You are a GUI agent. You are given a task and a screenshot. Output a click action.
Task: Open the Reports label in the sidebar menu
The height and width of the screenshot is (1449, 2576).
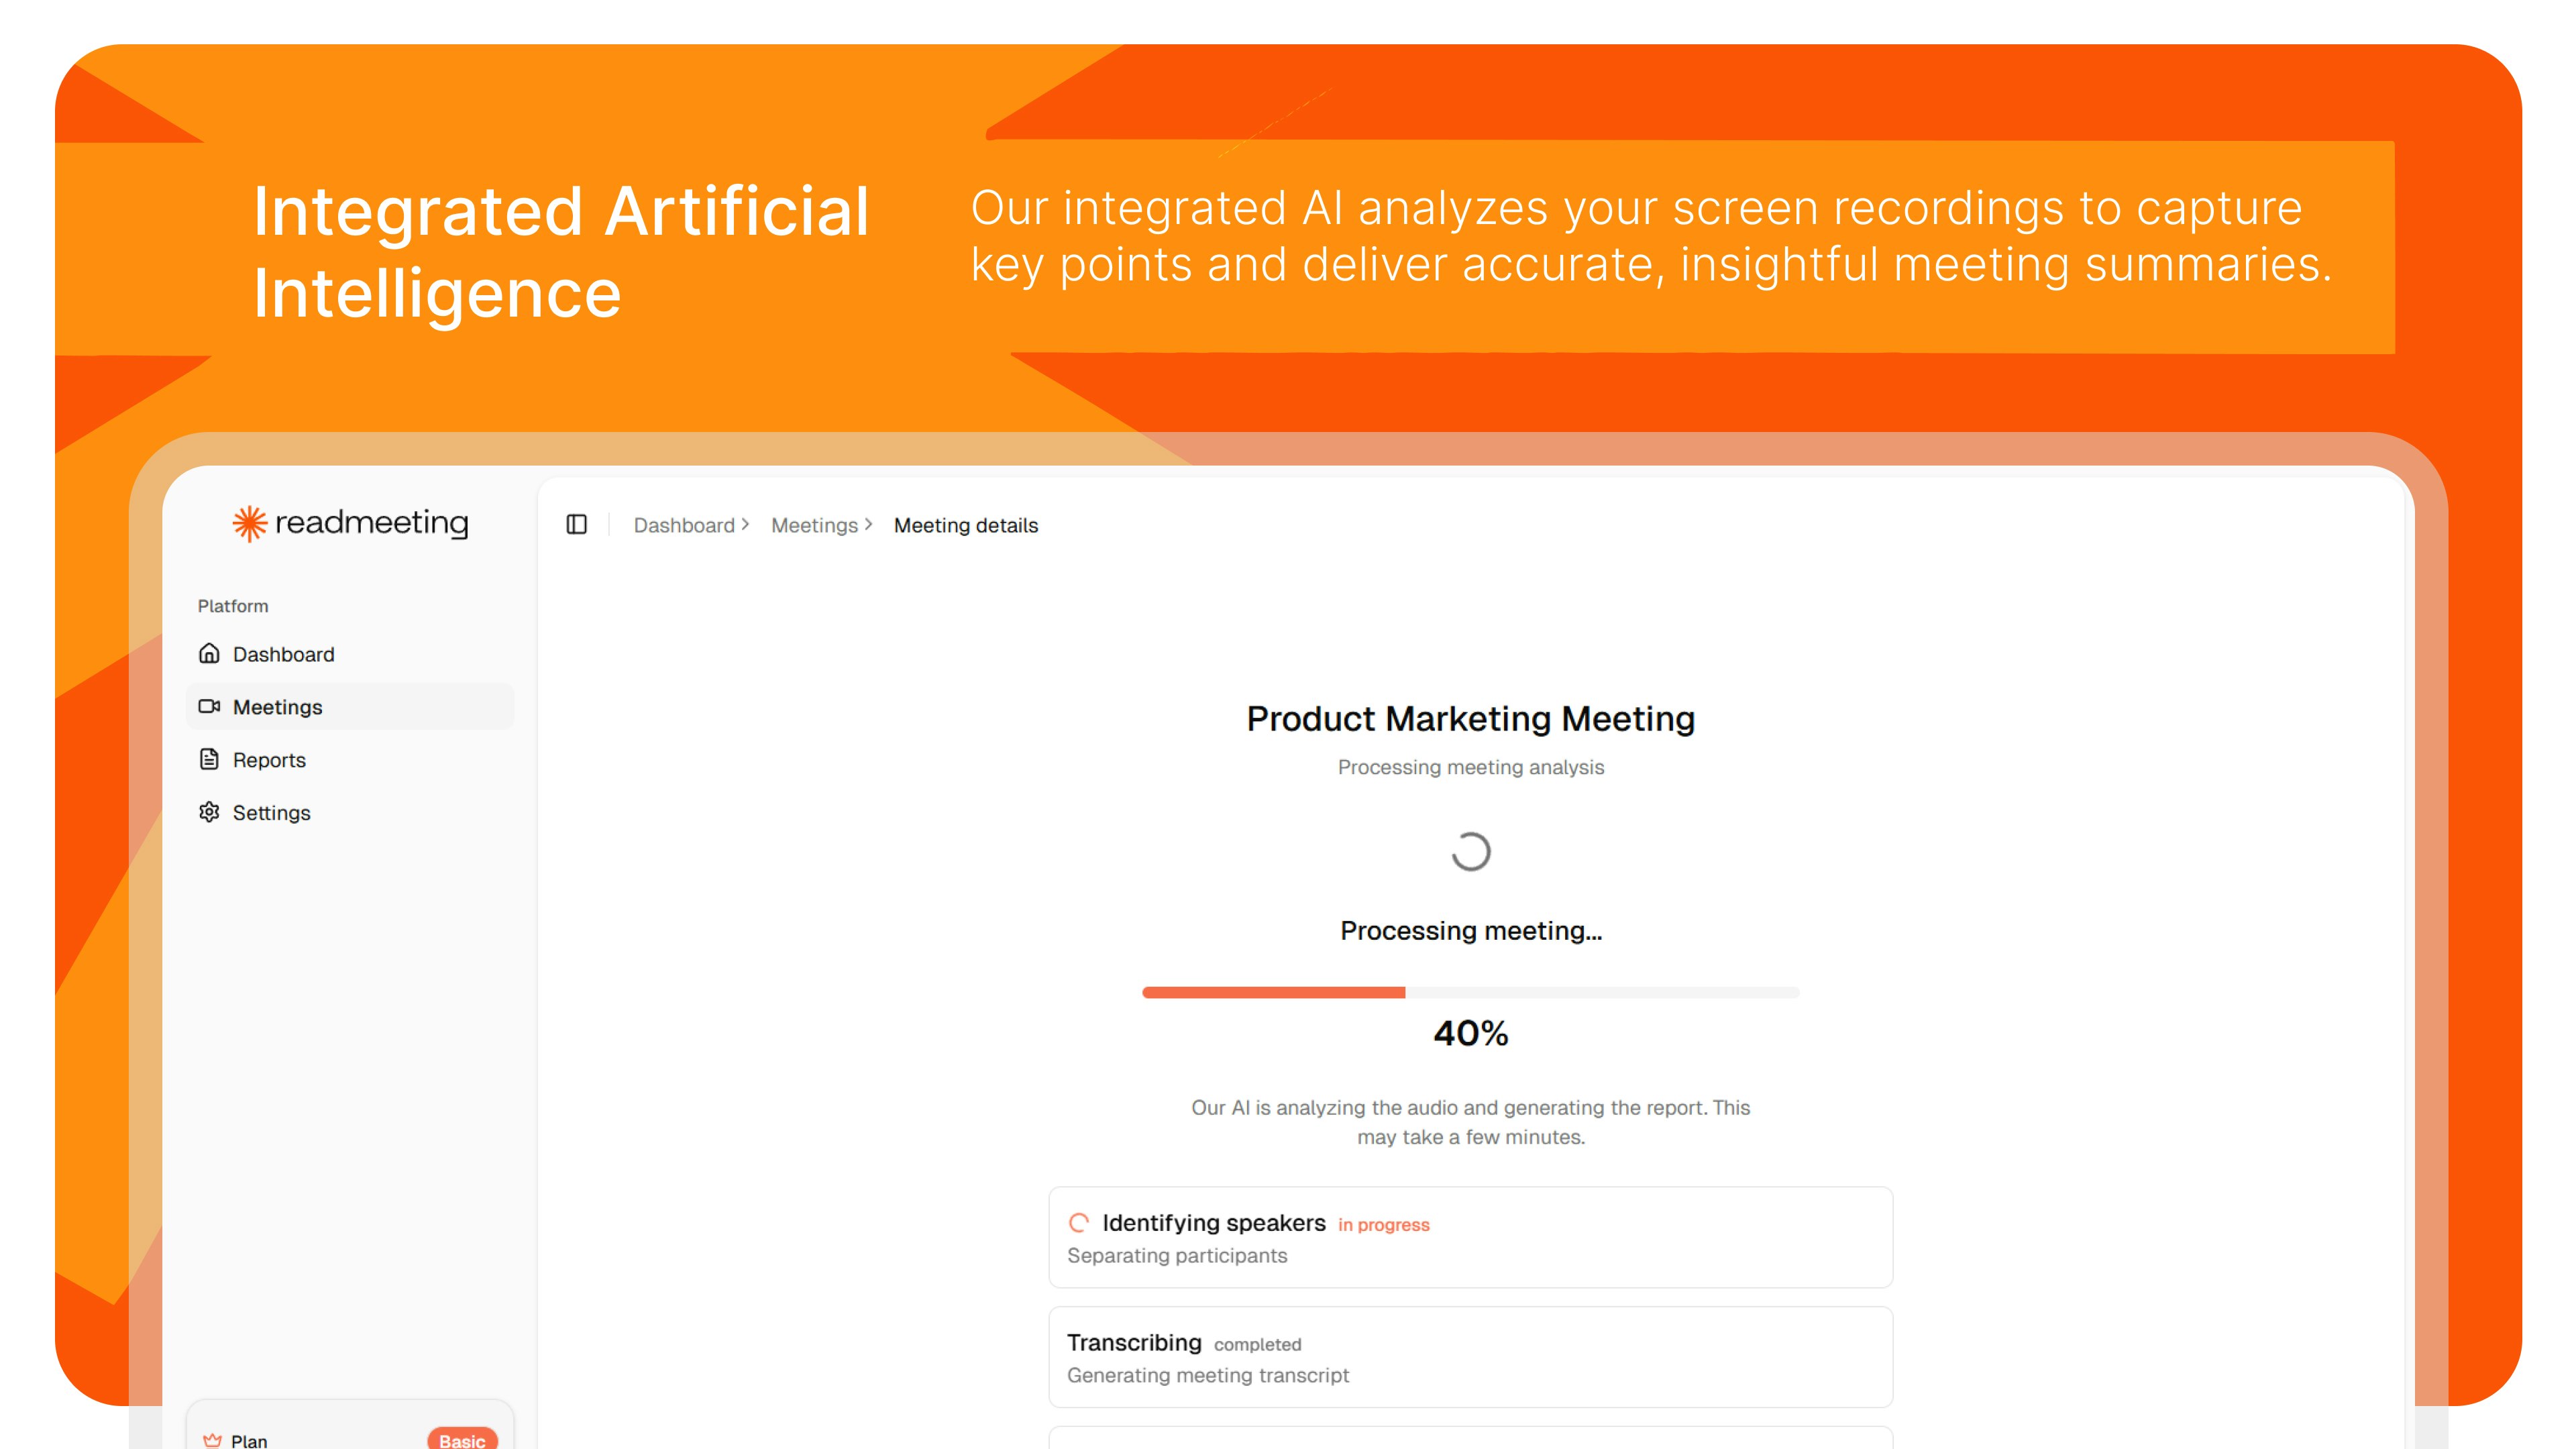[269, 760]
